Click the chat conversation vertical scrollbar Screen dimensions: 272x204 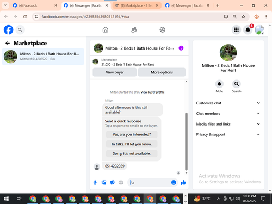pos(186,141)
